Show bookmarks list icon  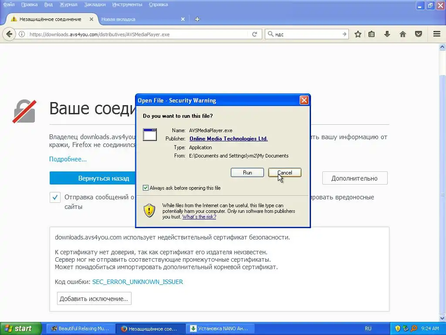click(372, 34)
